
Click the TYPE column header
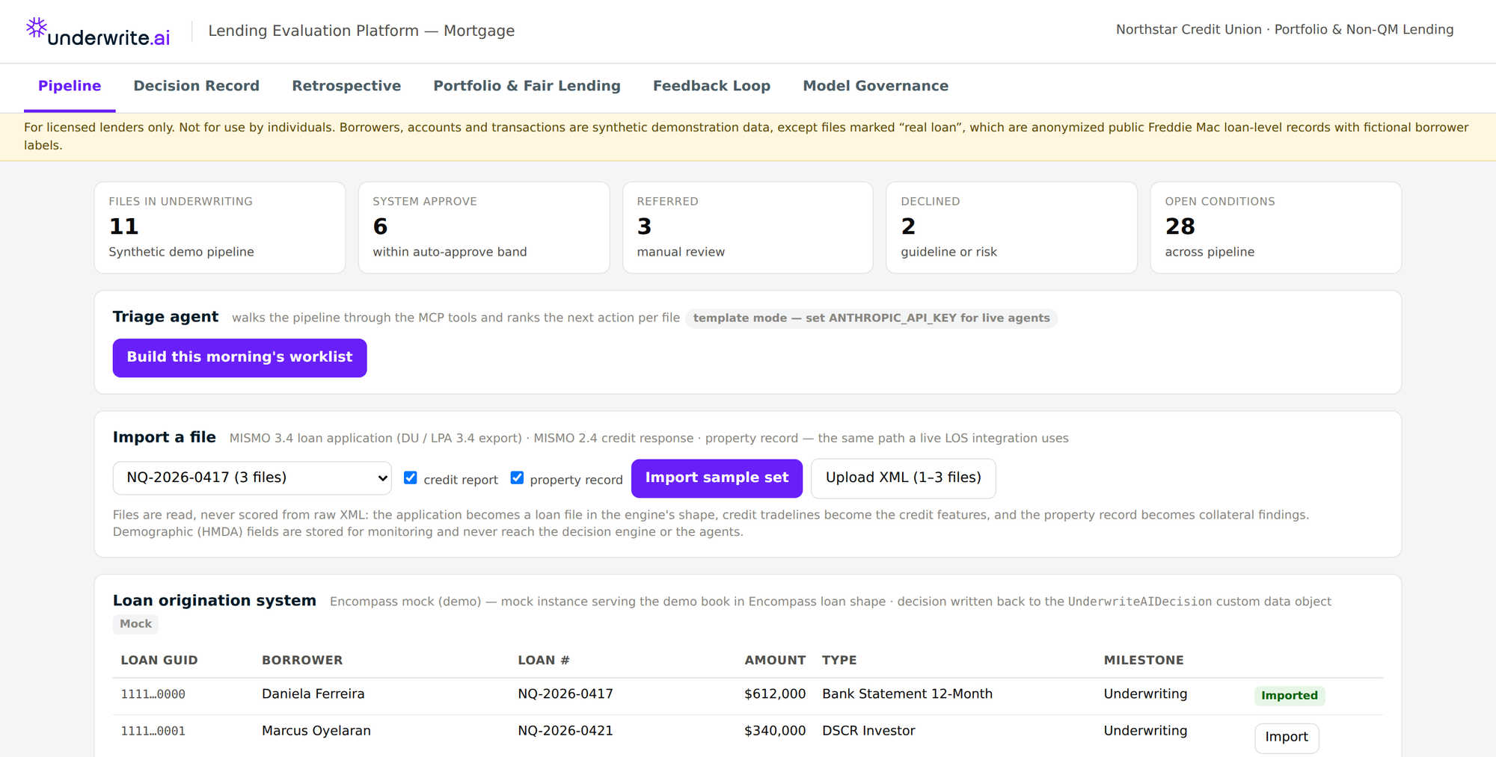[x=839, y=661]
